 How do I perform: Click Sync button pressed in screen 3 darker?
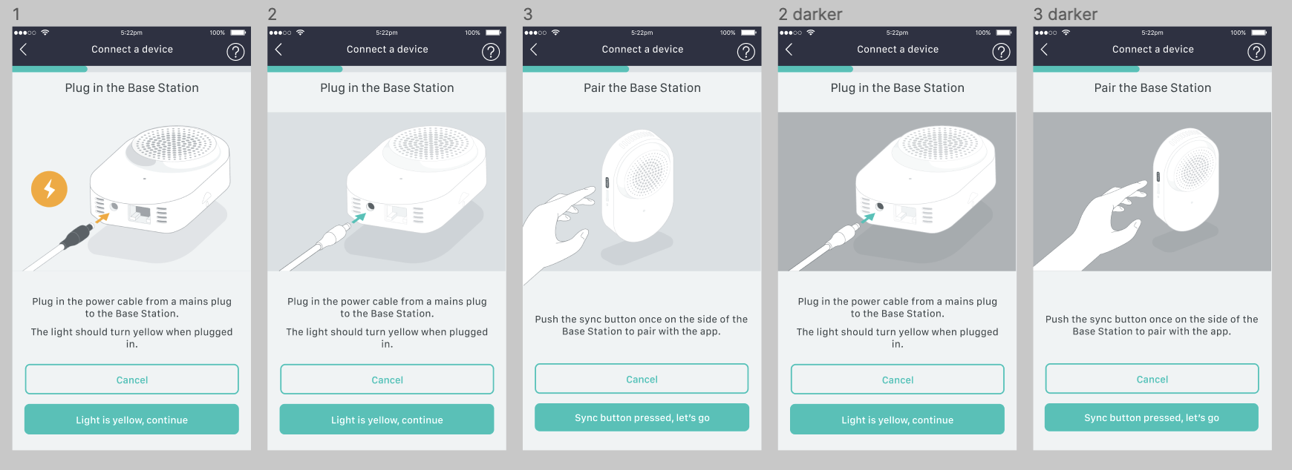1152,417
